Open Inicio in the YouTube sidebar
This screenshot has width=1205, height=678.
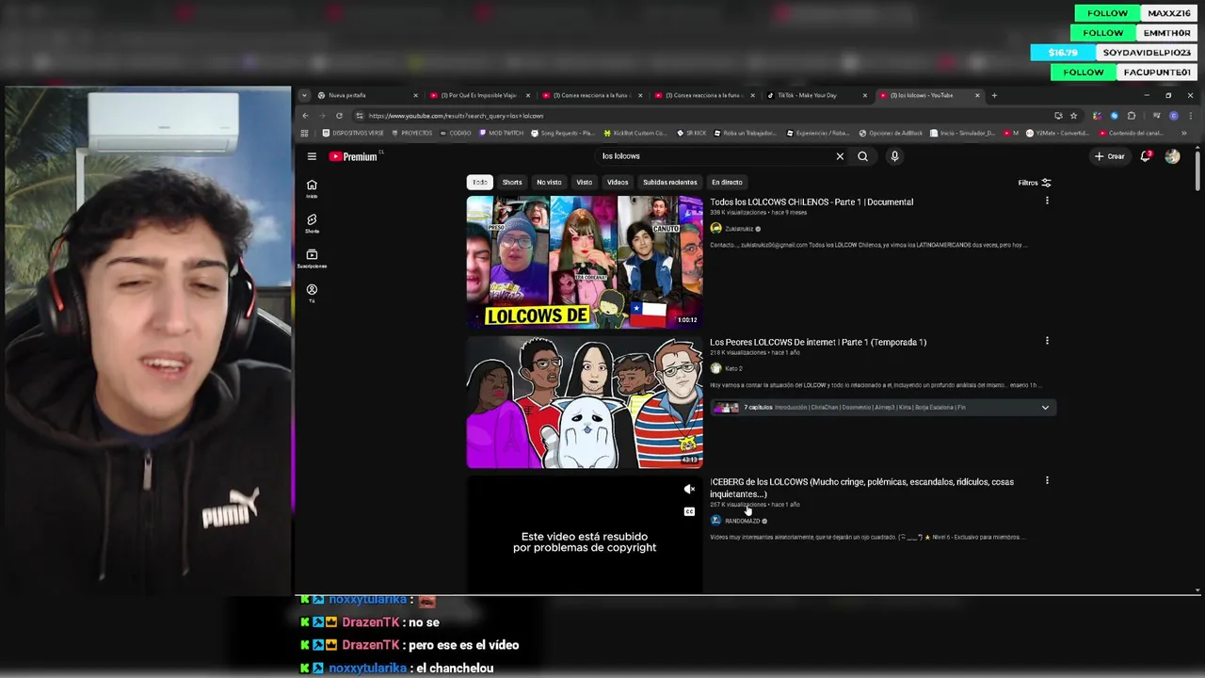pyautogui.click(x=312, y=188)
